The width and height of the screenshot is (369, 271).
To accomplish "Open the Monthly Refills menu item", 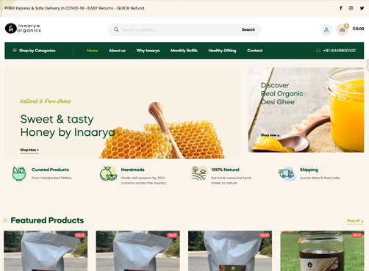I will pyautogui.click(x=184, y=51).
